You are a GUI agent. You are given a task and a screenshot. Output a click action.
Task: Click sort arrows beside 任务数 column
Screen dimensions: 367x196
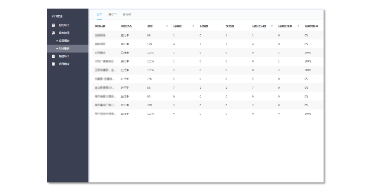[193, 26]
